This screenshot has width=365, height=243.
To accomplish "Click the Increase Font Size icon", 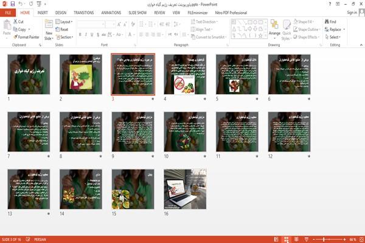I will click(x=119, y=24).
